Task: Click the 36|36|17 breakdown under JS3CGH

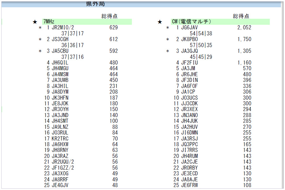Action: 73,45
